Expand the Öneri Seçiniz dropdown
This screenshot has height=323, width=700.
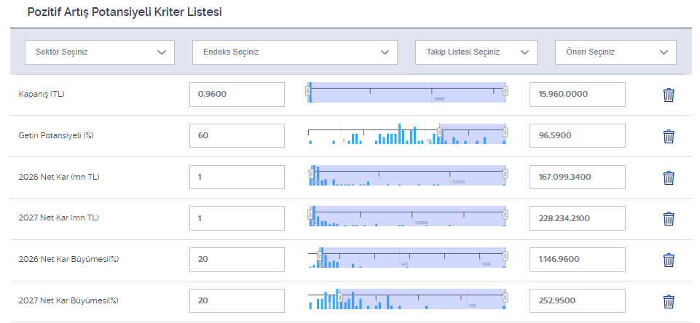point(616,52)
